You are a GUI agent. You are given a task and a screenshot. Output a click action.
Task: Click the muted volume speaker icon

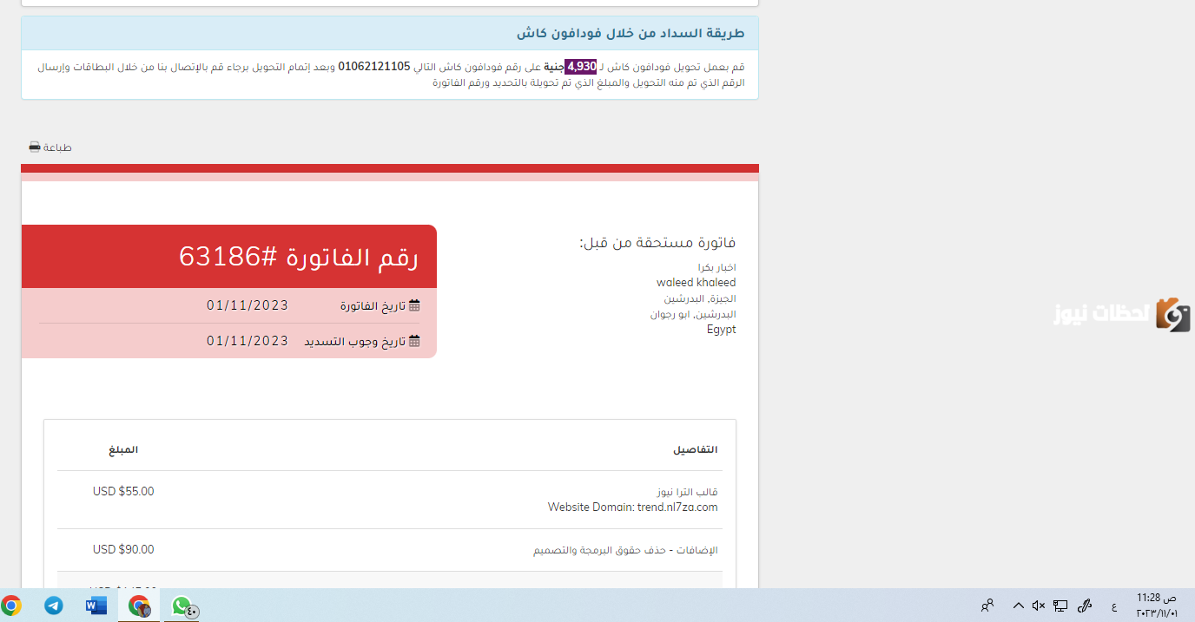pyautogui.click(x=1039, y=606)
